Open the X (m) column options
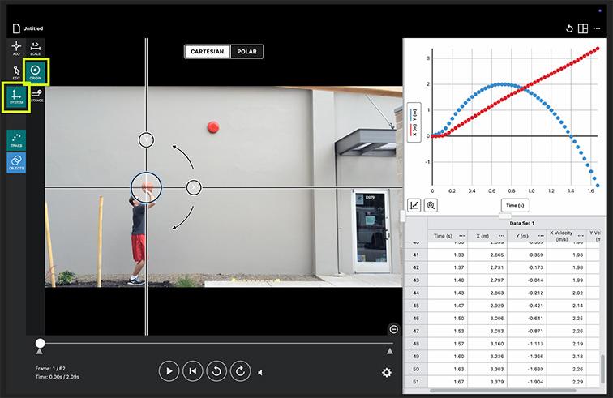The height and width of the screenshot is (398, 613). coord(501,236)
